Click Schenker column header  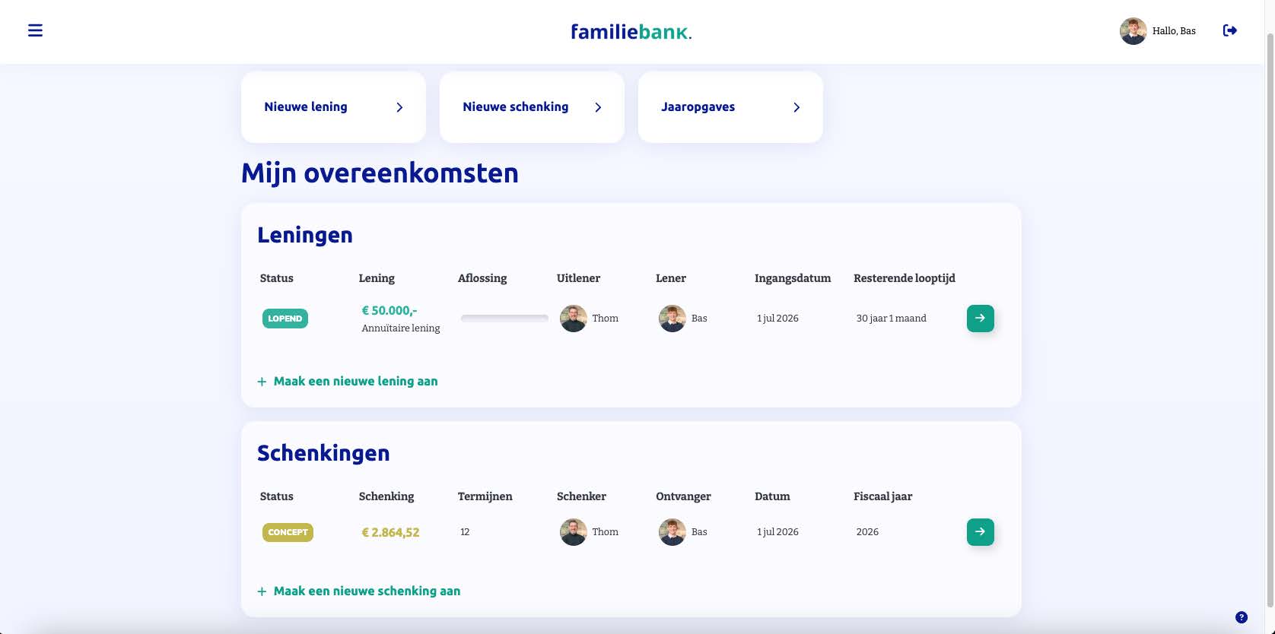click(x=581, y=496)
